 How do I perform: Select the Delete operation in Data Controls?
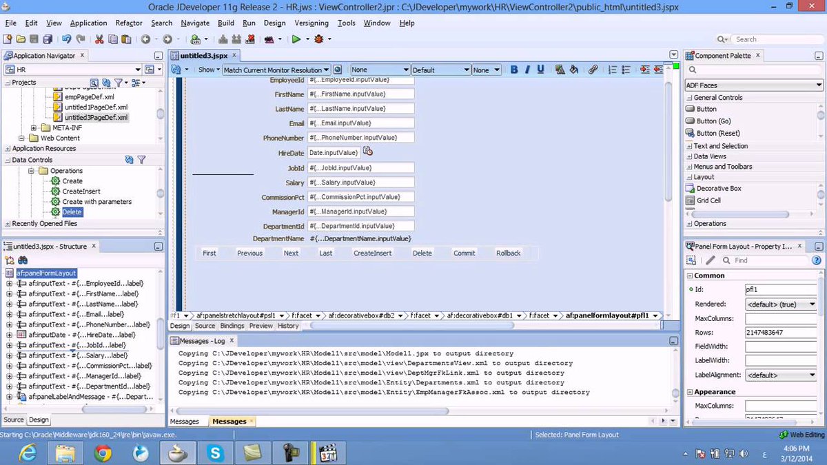point(72,212)
